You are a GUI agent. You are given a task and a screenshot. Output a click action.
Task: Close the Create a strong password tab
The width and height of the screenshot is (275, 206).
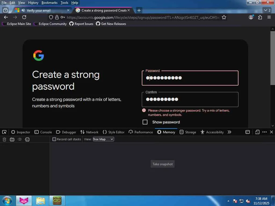tap(129, 10)
